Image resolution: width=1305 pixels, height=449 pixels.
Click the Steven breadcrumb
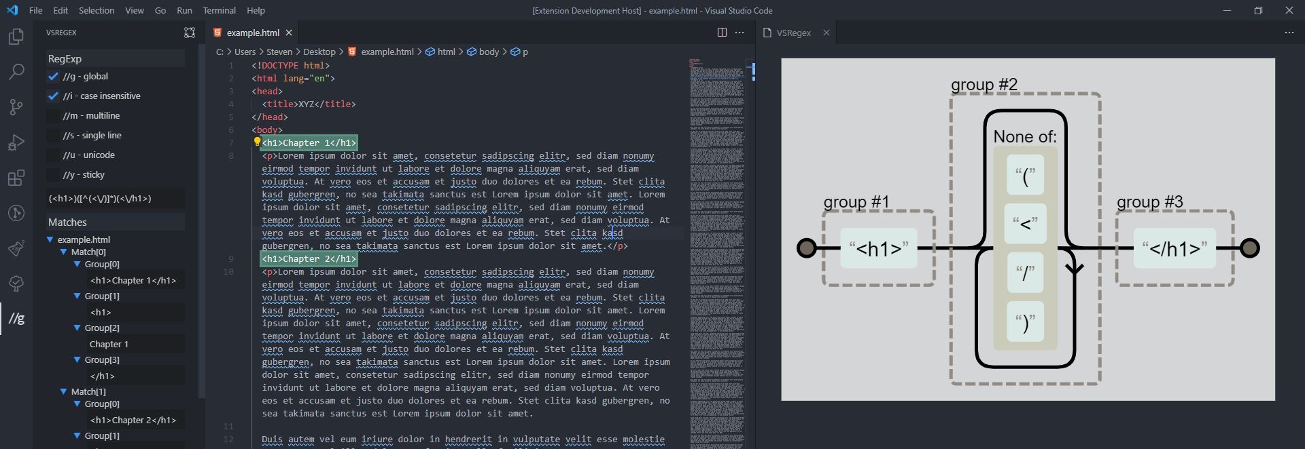279,52
